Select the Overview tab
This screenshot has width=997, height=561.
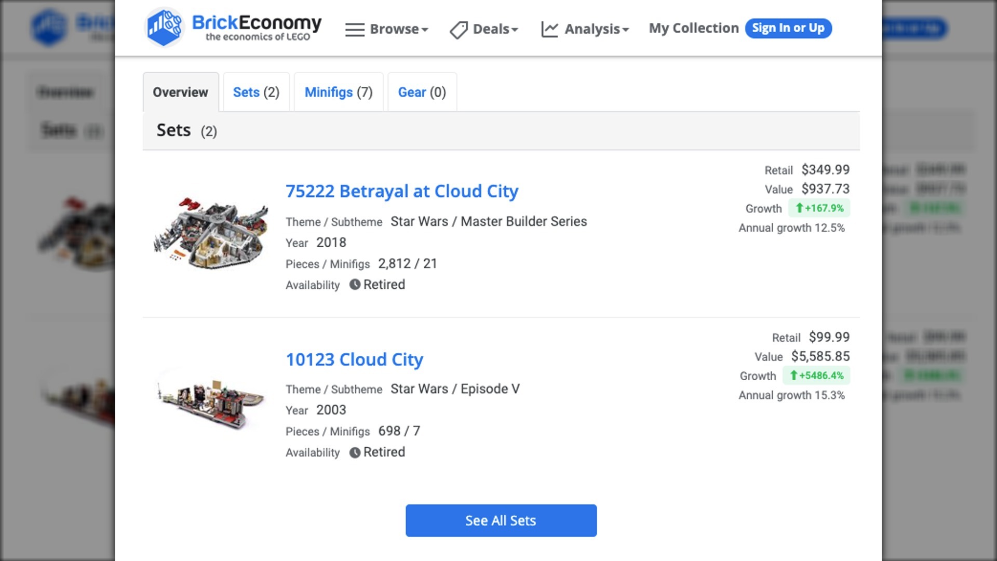tap(180, 92)
